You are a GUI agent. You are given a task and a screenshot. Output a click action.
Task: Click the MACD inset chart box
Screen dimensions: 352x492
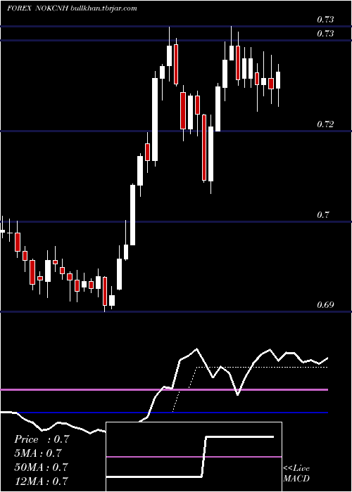click(194, 457)
